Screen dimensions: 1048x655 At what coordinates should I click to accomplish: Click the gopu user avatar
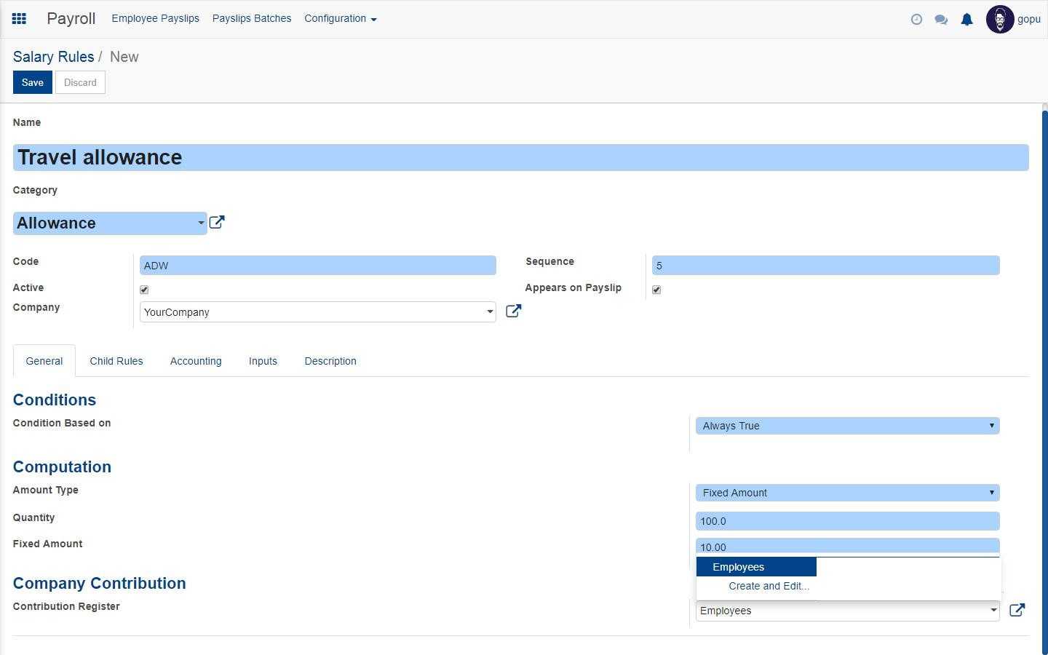coord(1000,20)
